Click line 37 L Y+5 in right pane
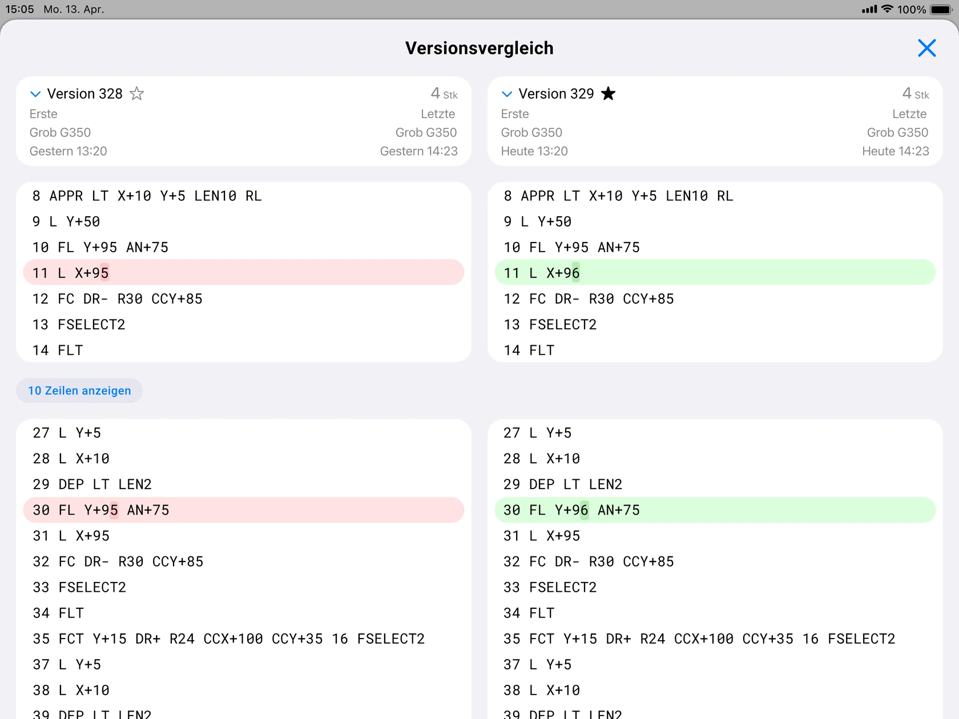The height and width of the screenshot is (719, 959). click(537, 665)
